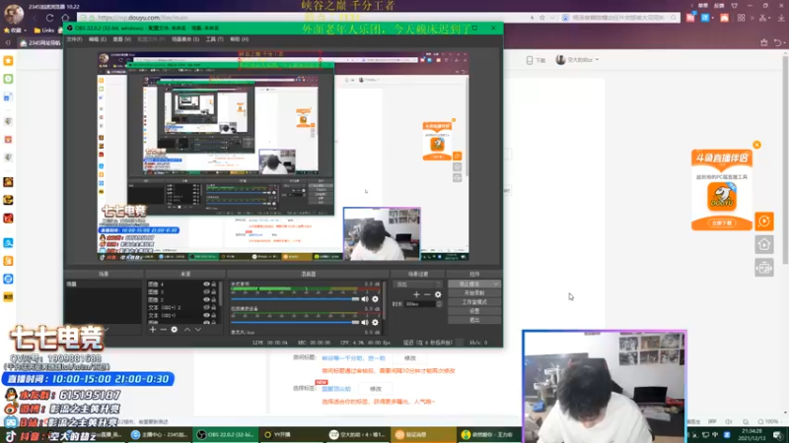Add a scene transition with plus icon
Viewport: 789px width, 443px height.
416,294
